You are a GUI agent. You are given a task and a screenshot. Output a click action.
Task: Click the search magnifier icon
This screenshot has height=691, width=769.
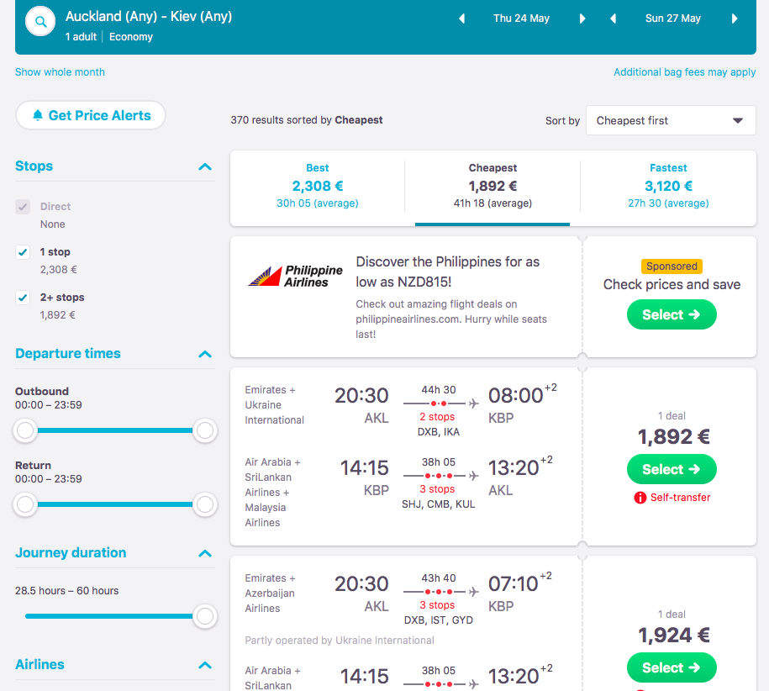pyautogui.click(x=40, y=23)
